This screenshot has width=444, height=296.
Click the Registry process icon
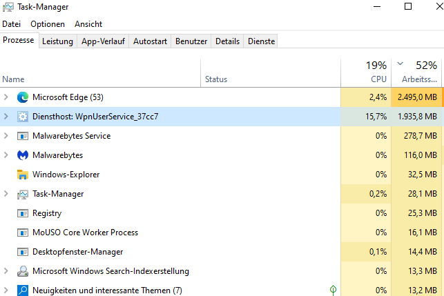22,213
